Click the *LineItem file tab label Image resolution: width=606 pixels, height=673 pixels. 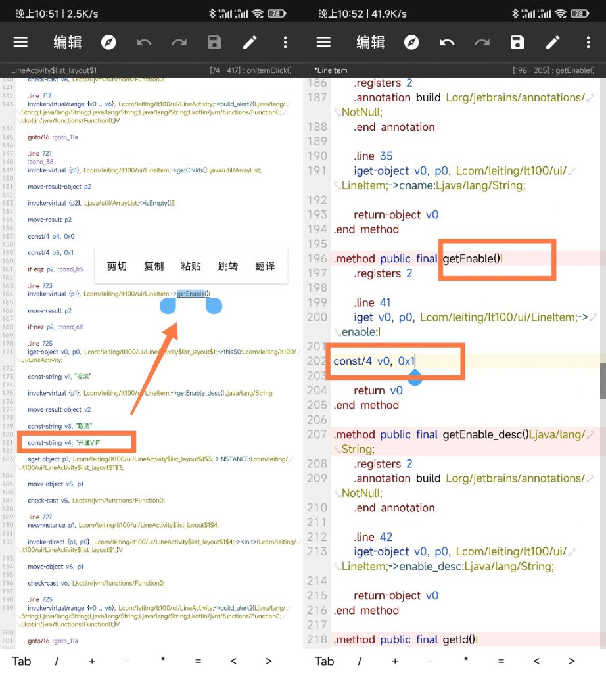tap(331, 70)
